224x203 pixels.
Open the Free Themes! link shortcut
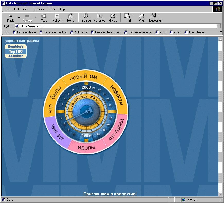point(195,32)
